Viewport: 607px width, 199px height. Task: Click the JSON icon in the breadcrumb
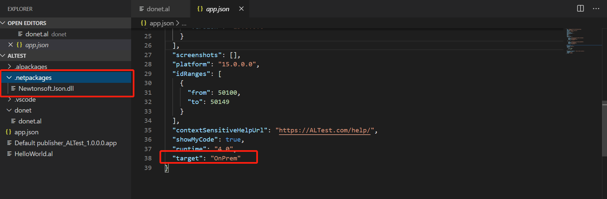pyautogui.click(x=144, y=23)
